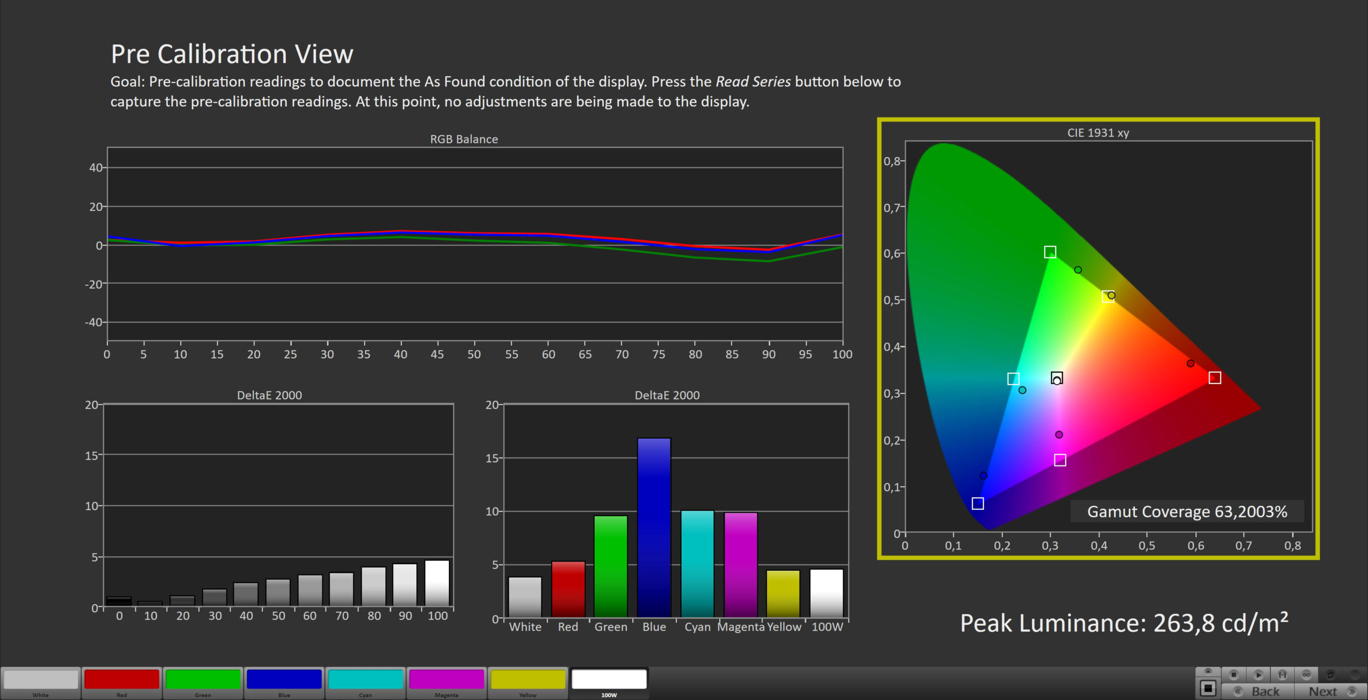Screen dimensions: 1368x700
Task: Select the Red pattern swatch
Action: click(x=122, y=680)
